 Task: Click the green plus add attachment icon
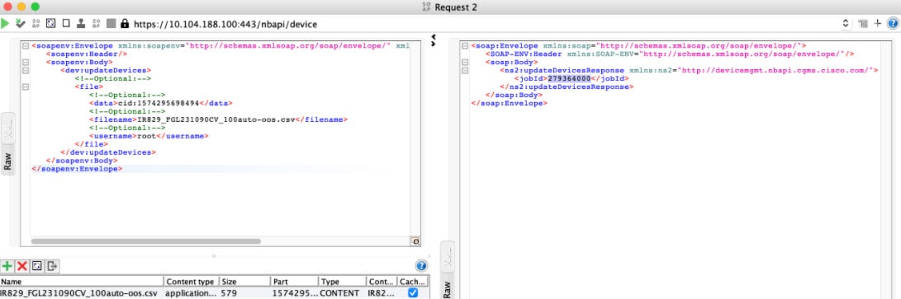[x=7, y=266]
